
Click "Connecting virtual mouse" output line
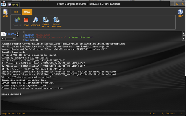[x=32, y=88]
